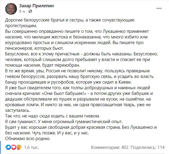Viewport: 169px width, 154px height.
Task: Click the line 'пенсионеров, которых бьют.'
Action: click(x=34, y=48)
